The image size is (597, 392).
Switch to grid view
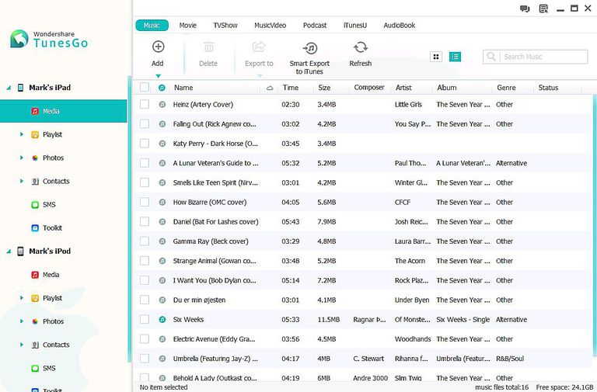point(436,57)
